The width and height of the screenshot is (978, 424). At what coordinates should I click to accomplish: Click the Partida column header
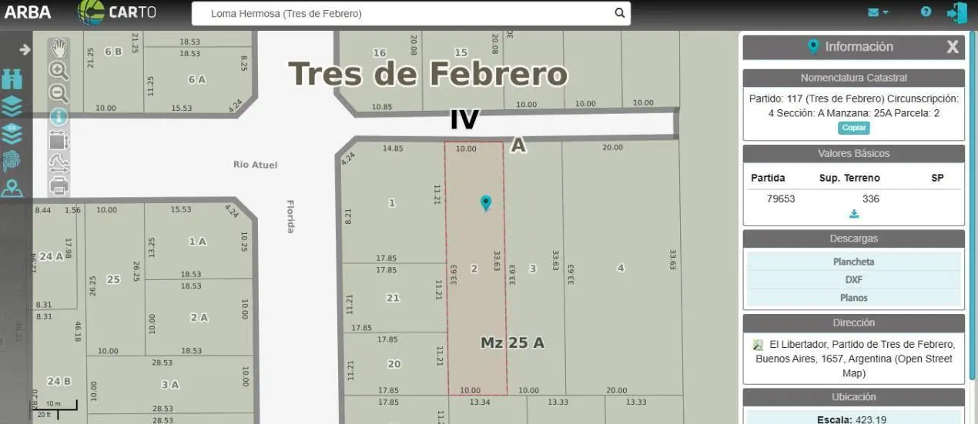click(x=768, y=178)
